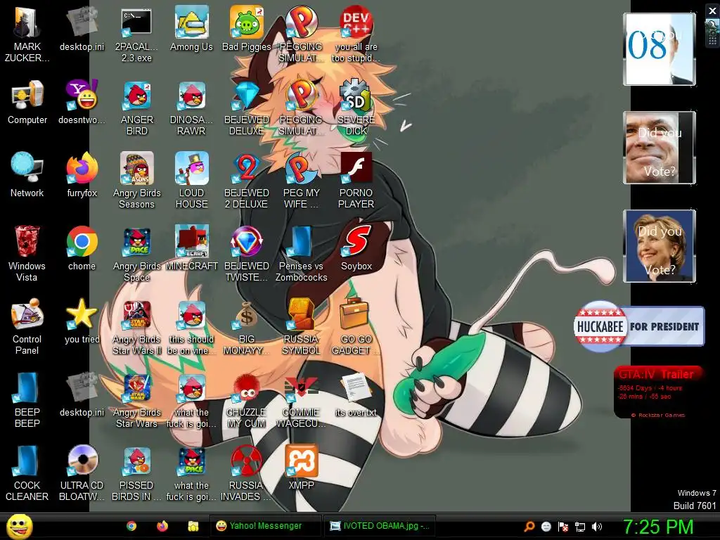The width and height of the screenshot is (720, 540).
Task: Switch to Yahoo! Messenger taskbar window
Action: (x=265, y=526)
